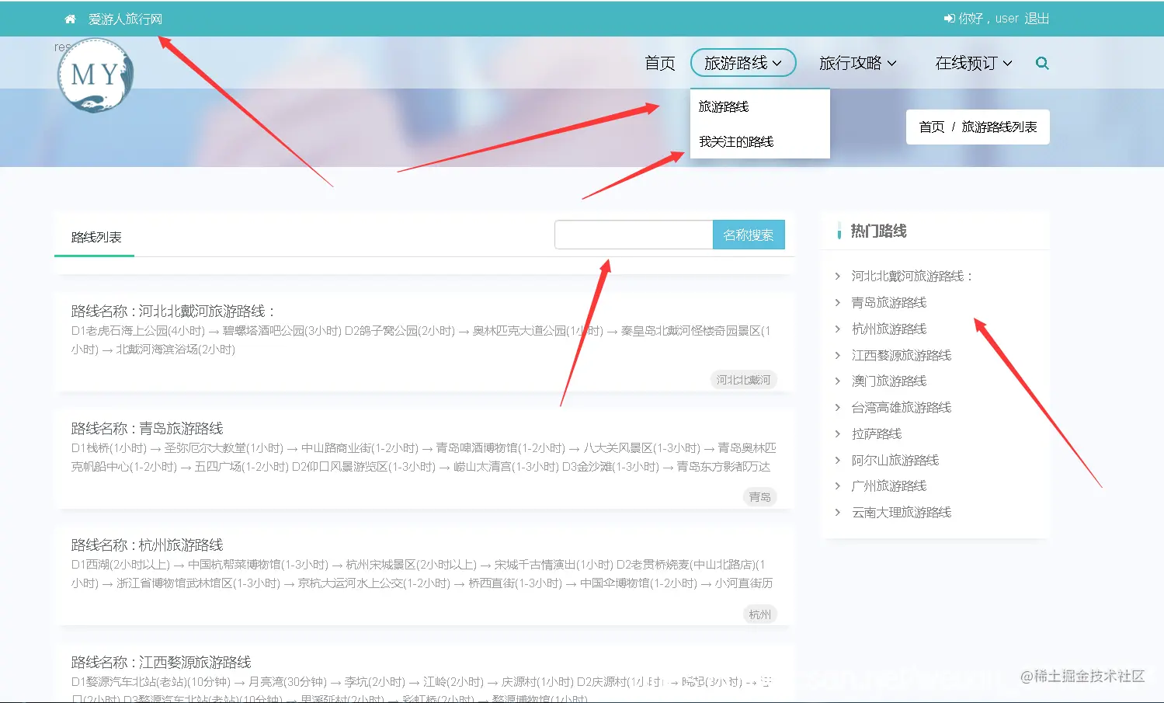Click the 杭州 tag label
The image size is (1164, 703).
[x=760, y=614]
